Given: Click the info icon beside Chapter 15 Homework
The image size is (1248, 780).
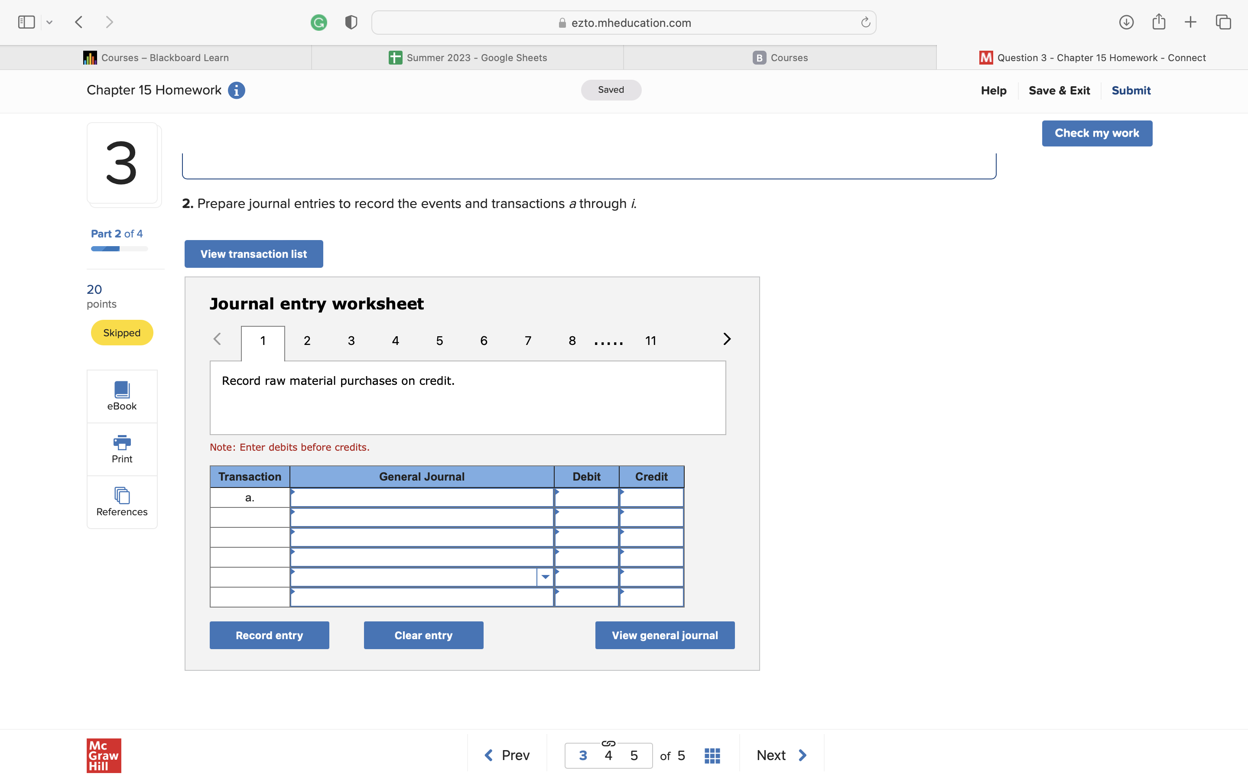Looking at the screenshot, I should 236,90.
